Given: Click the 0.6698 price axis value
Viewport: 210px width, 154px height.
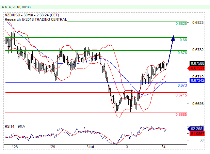Looking at the screenshot, I should tap(198, 104).
